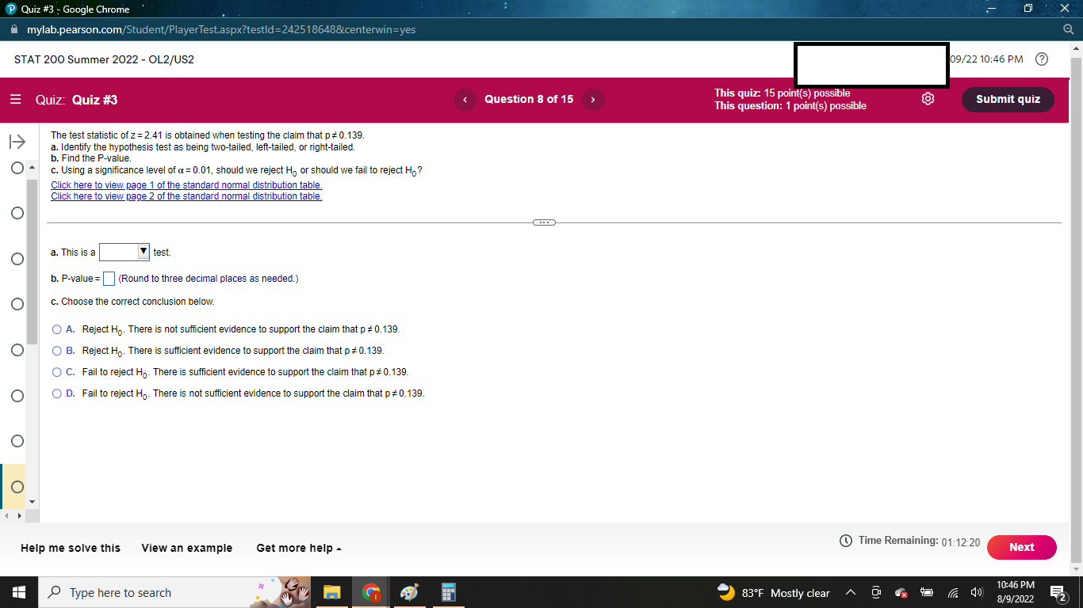This screenshot has height=608, width=1083.
Task: Click the address bar lock icon
Action: pyautogui.click(x=15, y=29)
